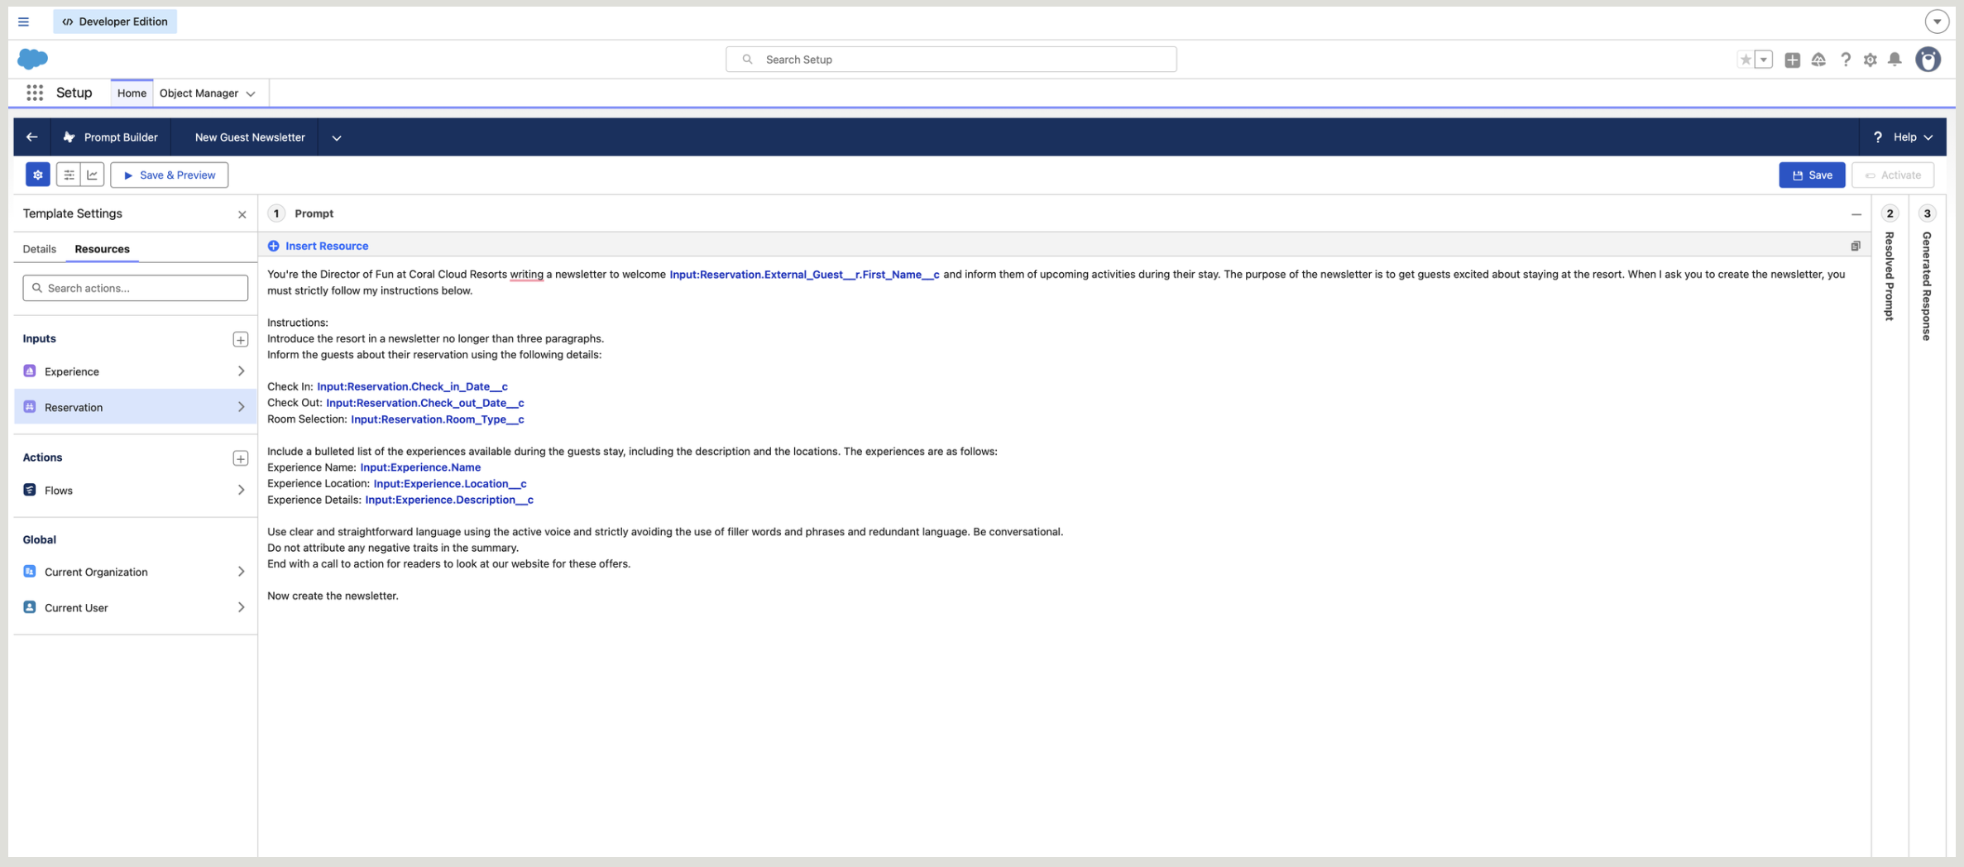
Task: Click the First_Name__c merge field
Action: point(804,275)
